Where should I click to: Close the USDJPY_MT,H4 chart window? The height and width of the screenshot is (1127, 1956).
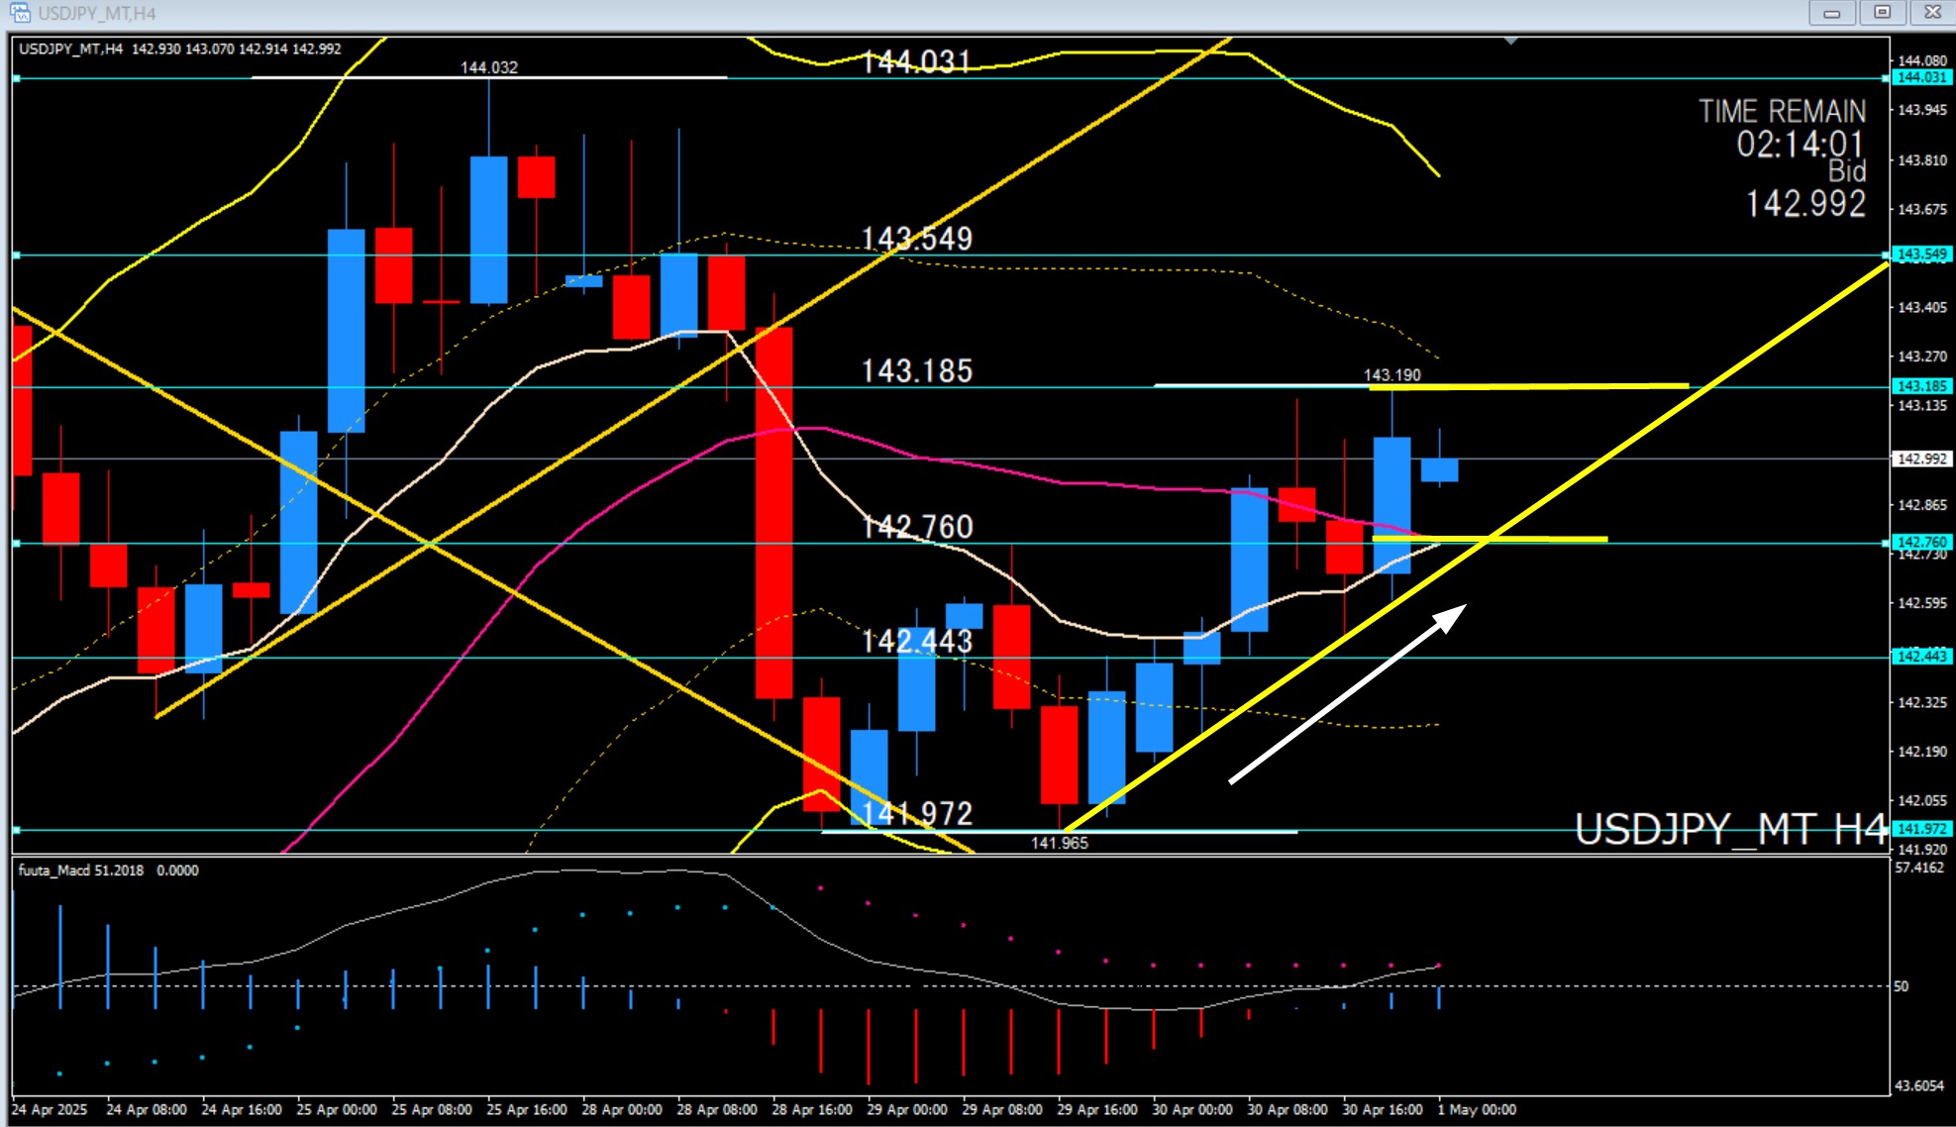(1932, 13)
